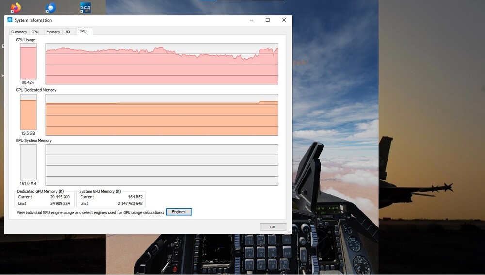The height and width of the screenshot is (275, 485).
Task: Minimize the System Information window
Action: click(251, 20)
